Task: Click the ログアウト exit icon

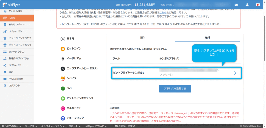Action: [x=5, y=86]
